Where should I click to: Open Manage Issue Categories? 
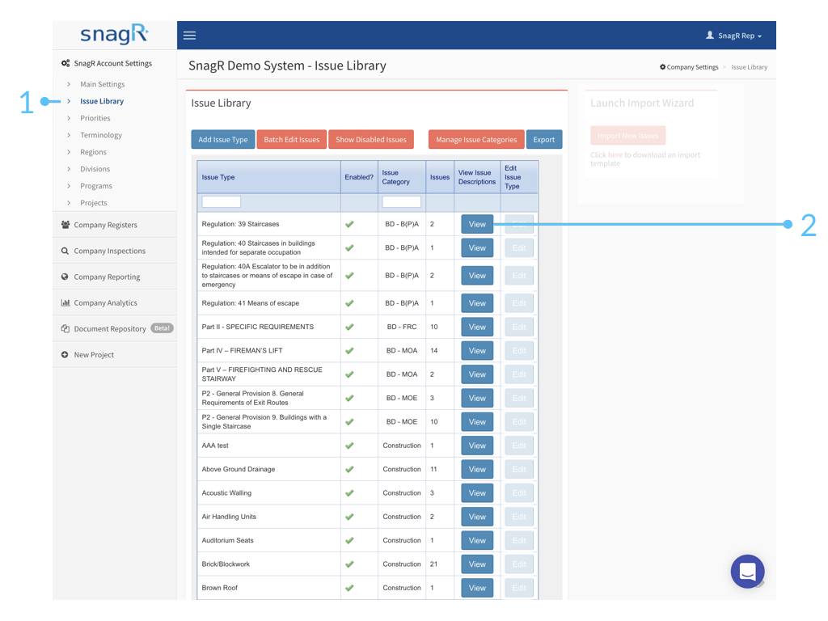pos(476,139)
